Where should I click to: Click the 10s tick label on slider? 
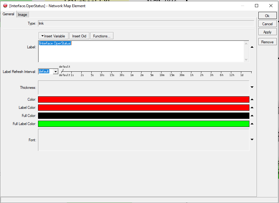click(102, 75)
